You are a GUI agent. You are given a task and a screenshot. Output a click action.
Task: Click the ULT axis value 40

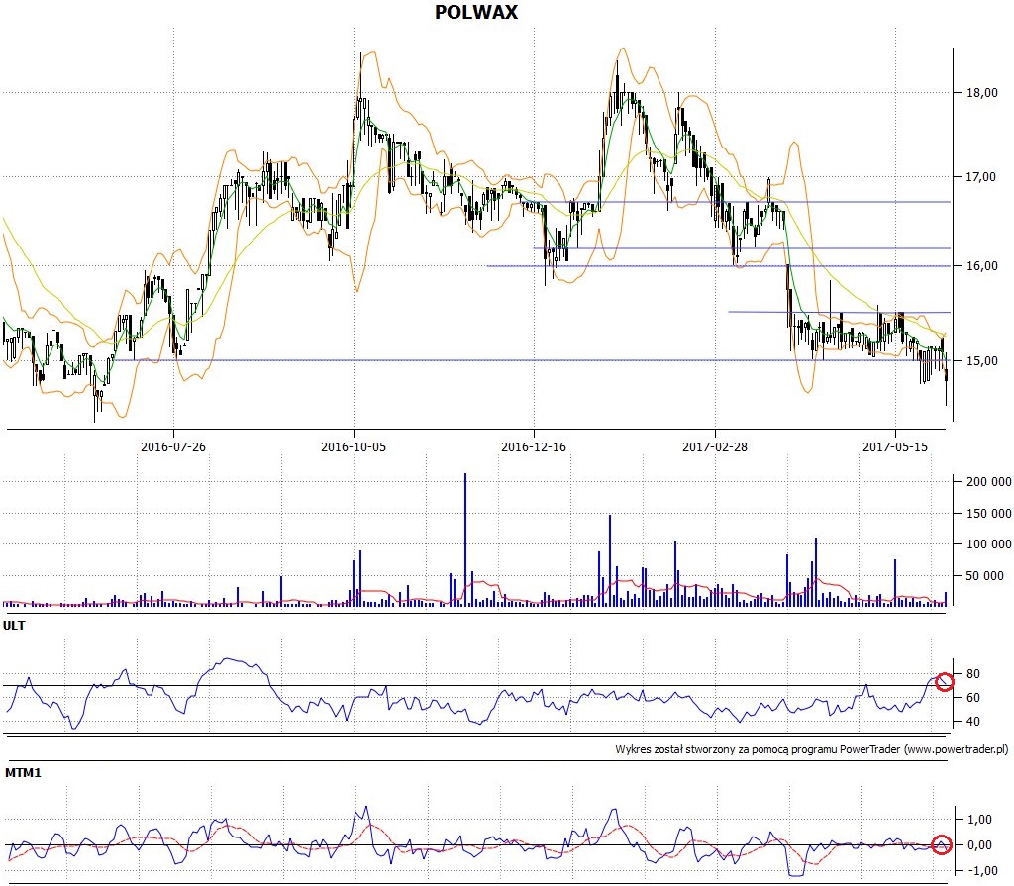[972, 722]
